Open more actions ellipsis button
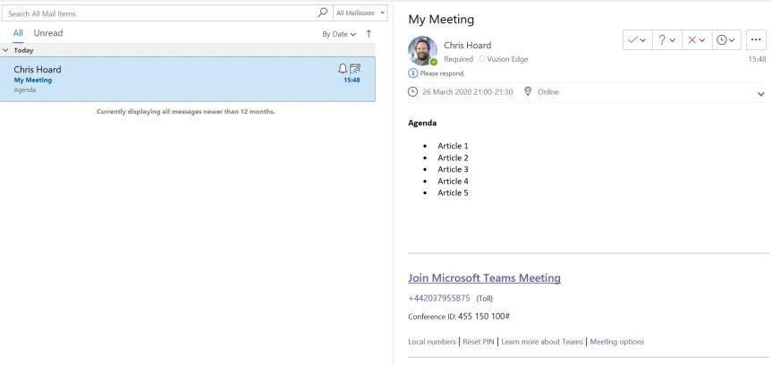The image size is (772, 366). point(756,41)
